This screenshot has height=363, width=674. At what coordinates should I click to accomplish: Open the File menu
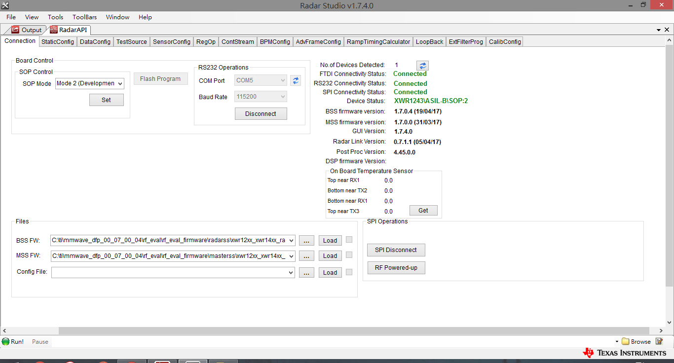11,17
